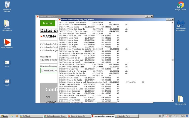Image resolution: width=189 pixels, height=118 pixels.
Task: Open the Nueva carpeta desktop folder
Action: coord(181,100)
